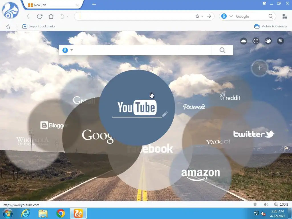Toggle the status bar sound icon
292x219 pixels.
266,204
